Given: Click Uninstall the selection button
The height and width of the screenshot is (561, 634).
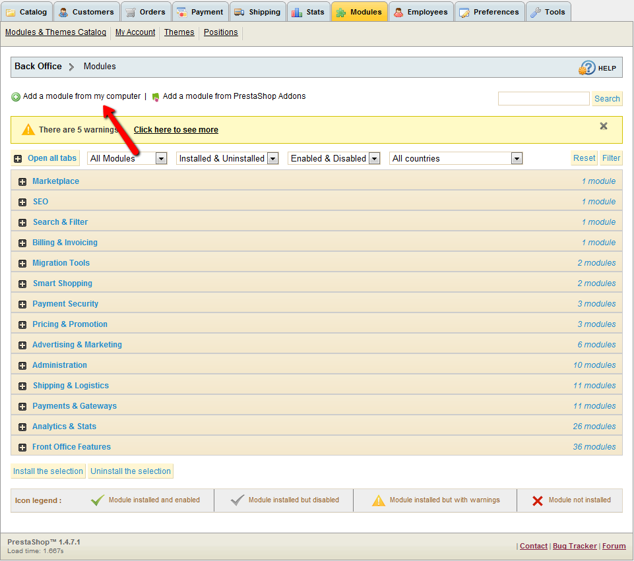Looking at the screenshot, I should pos(131,471).
